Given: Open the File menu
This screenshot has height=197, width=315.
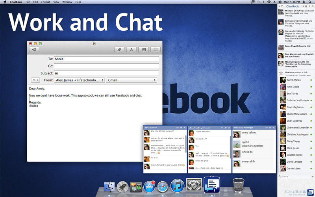Looking at the screenshot, I should click(28, 2).
